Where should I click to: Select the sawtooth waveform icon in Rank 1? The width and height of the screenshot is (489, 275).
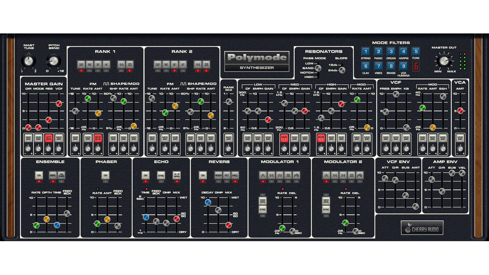click(120, 64)
